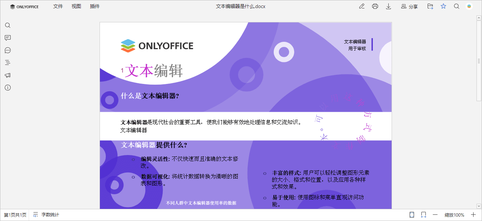482x221 pixels.
Task: Print the document
Action: 375,6
